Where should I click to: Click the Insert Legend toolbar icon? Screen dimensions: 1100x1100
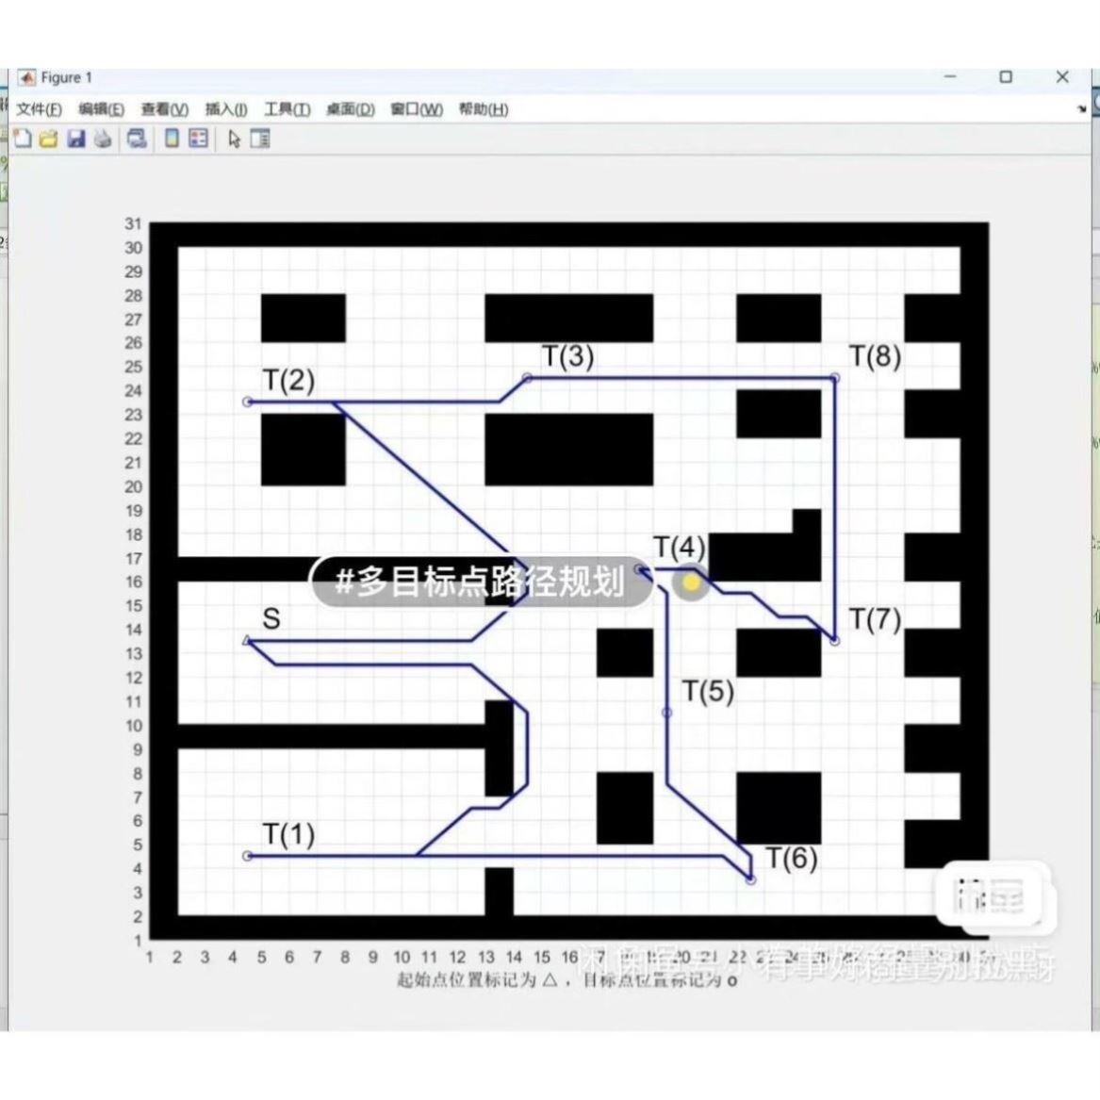tap(197, 140)
